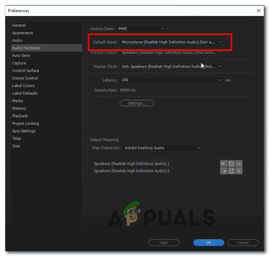Click the number 2 channel icon
This screenshot has height=257, width=270.
(x=239, y=171)
